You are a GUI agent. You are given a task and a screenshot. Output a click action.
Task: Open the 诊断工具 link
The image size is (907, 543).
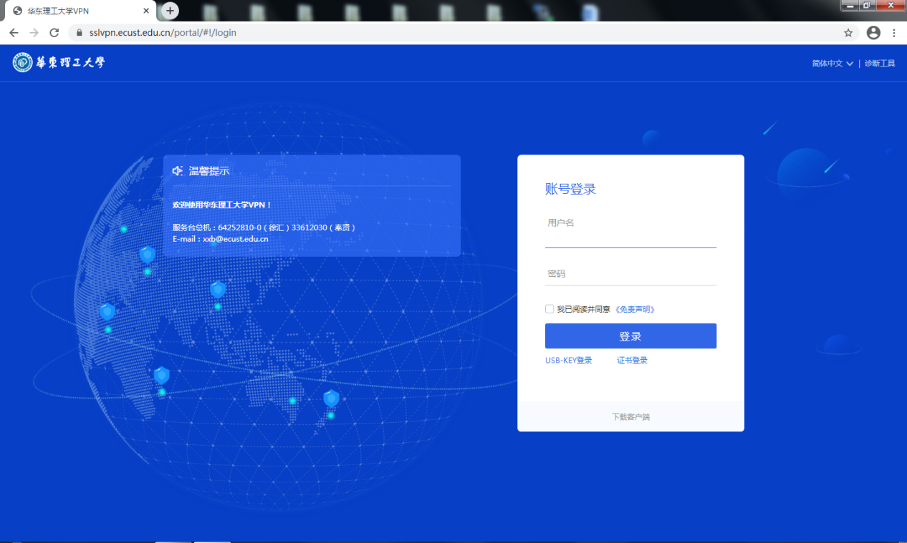880,64
